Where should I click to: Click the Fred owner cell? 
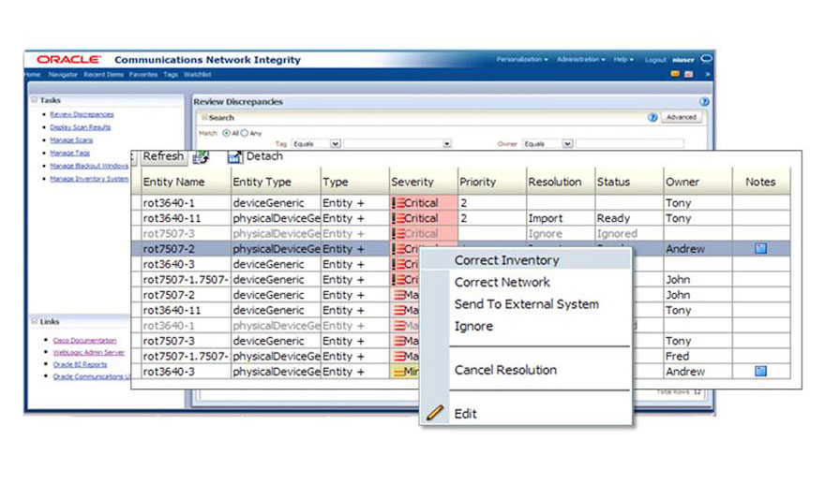click(677, 356)
